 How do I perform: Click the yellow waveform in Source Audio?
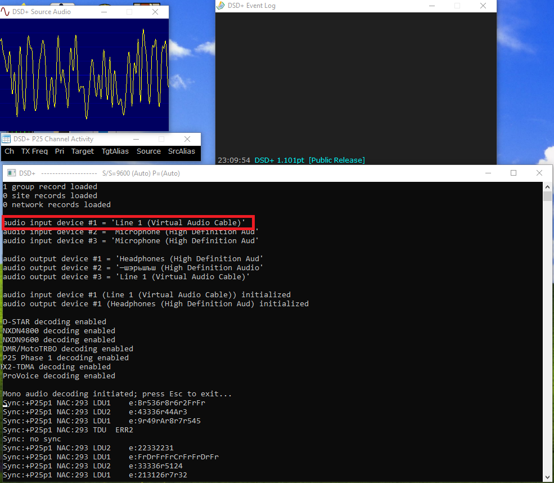coord(84,73)
